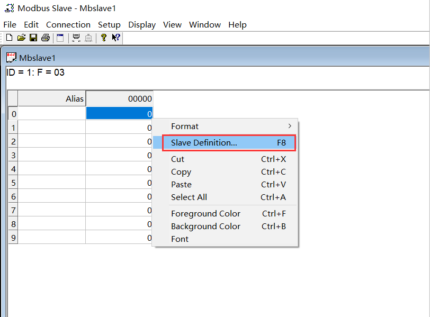This screenshot has height=317, width=430.
Task: Click the Alias cell in row 3
Action: coord(51,156)
